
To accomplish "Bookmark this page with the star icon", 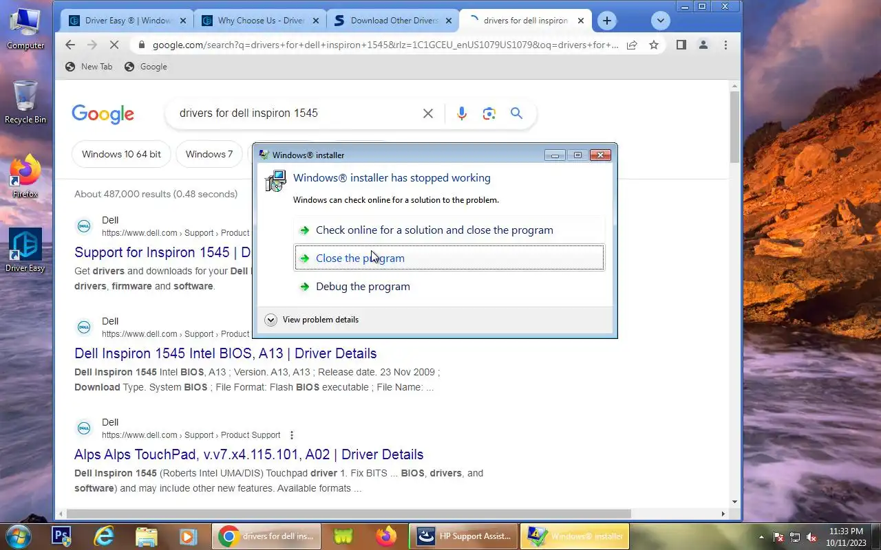I will pyautogui.click(x=654, y=45).
